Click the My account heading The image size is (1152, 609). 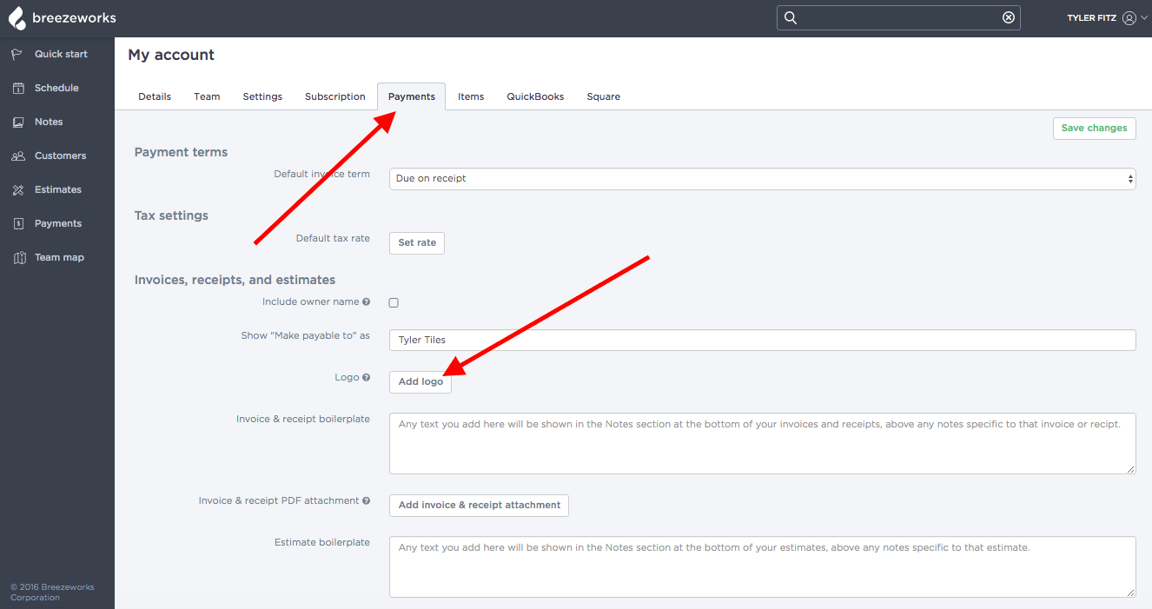[x=171, y=55]
